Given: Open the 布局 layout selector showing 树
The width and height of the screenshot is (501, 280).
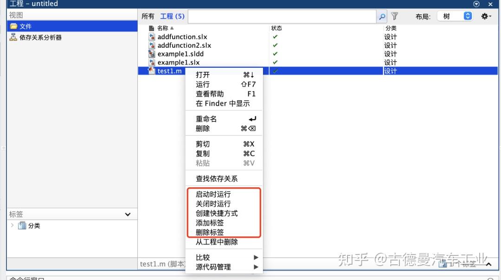Looking at the screenshot, I should coord(455,16).
